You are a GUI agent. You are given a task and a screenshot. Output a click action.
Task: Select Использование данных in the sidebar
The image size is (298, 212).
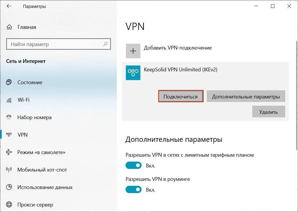(x=45, y=187)
